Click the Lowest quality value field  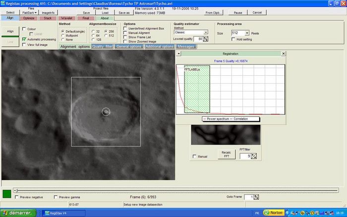(x=198, y=39)
